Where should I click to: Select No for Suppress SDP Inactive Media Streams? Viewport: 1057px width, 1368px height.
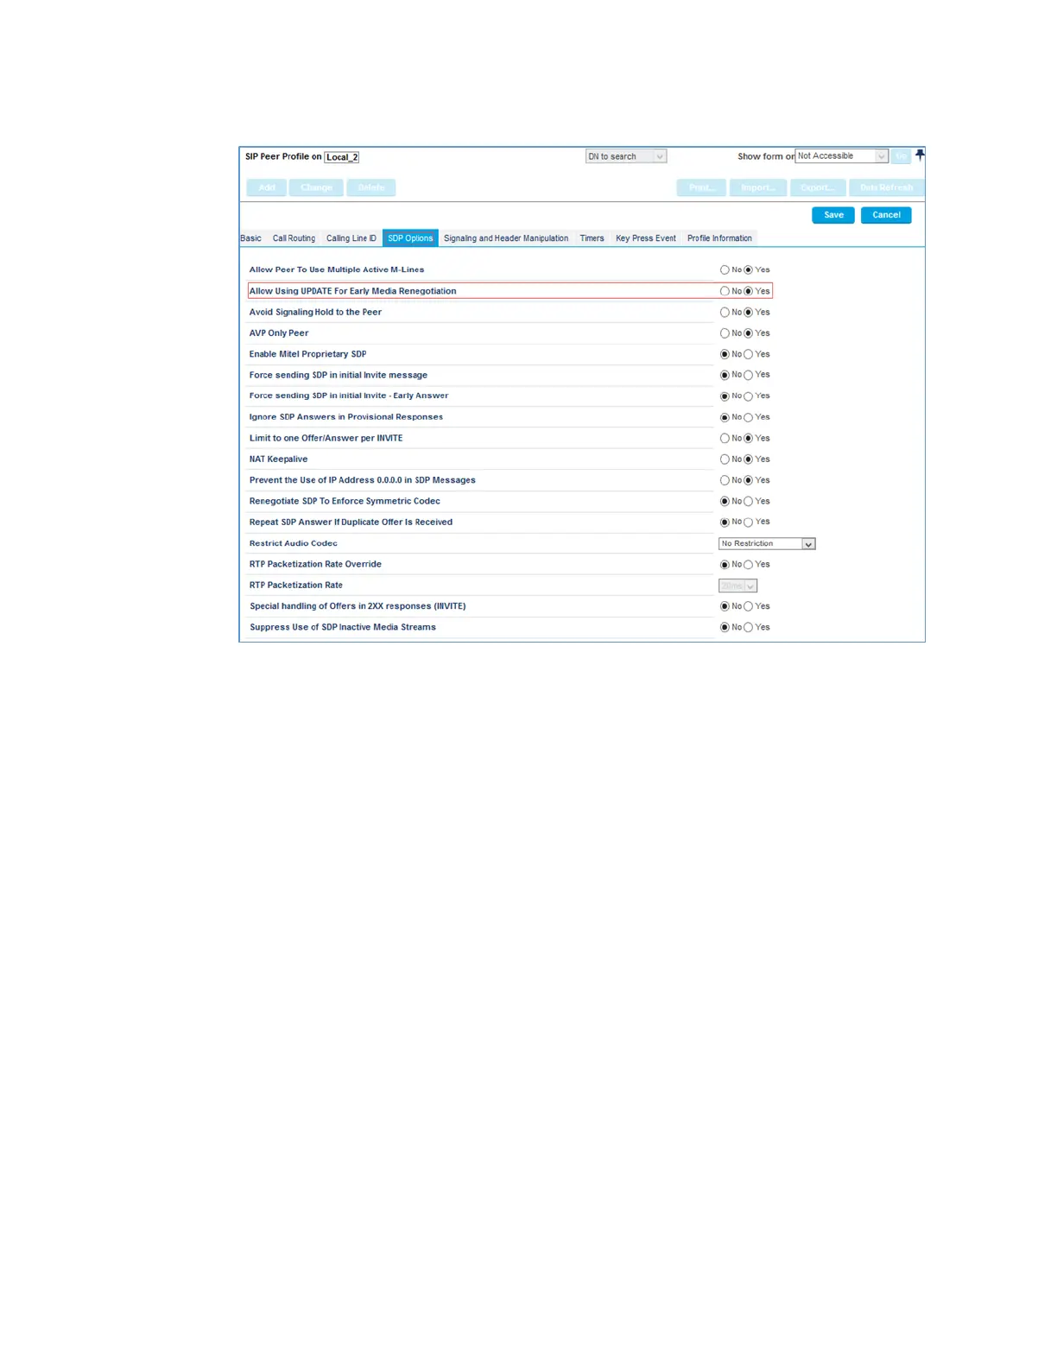725,628
